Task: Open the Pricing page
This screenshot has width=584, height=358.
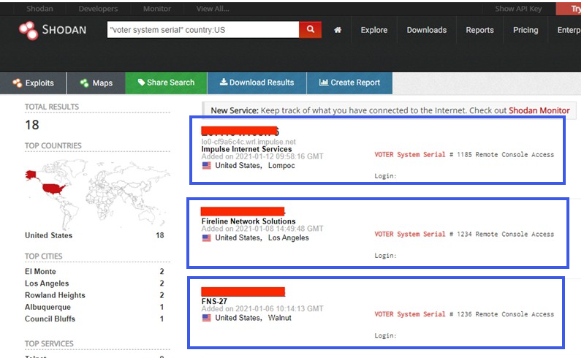Action: 526,30
